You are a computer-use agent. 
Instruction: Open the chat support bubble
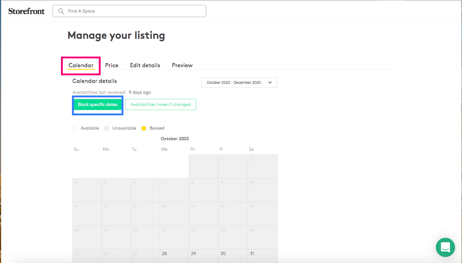(x=445, y=247)
